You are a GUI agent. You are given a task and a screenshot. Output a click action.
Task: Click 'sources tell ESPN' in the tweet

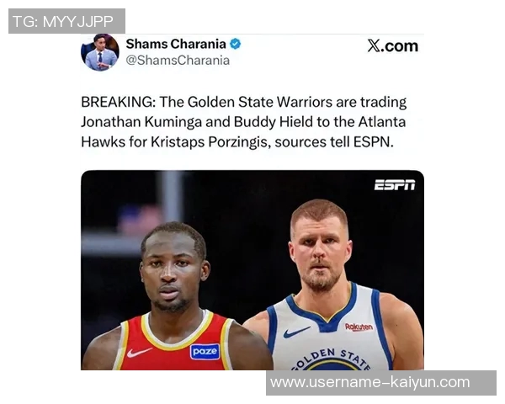pyautogui.click(x=333, y=142)
